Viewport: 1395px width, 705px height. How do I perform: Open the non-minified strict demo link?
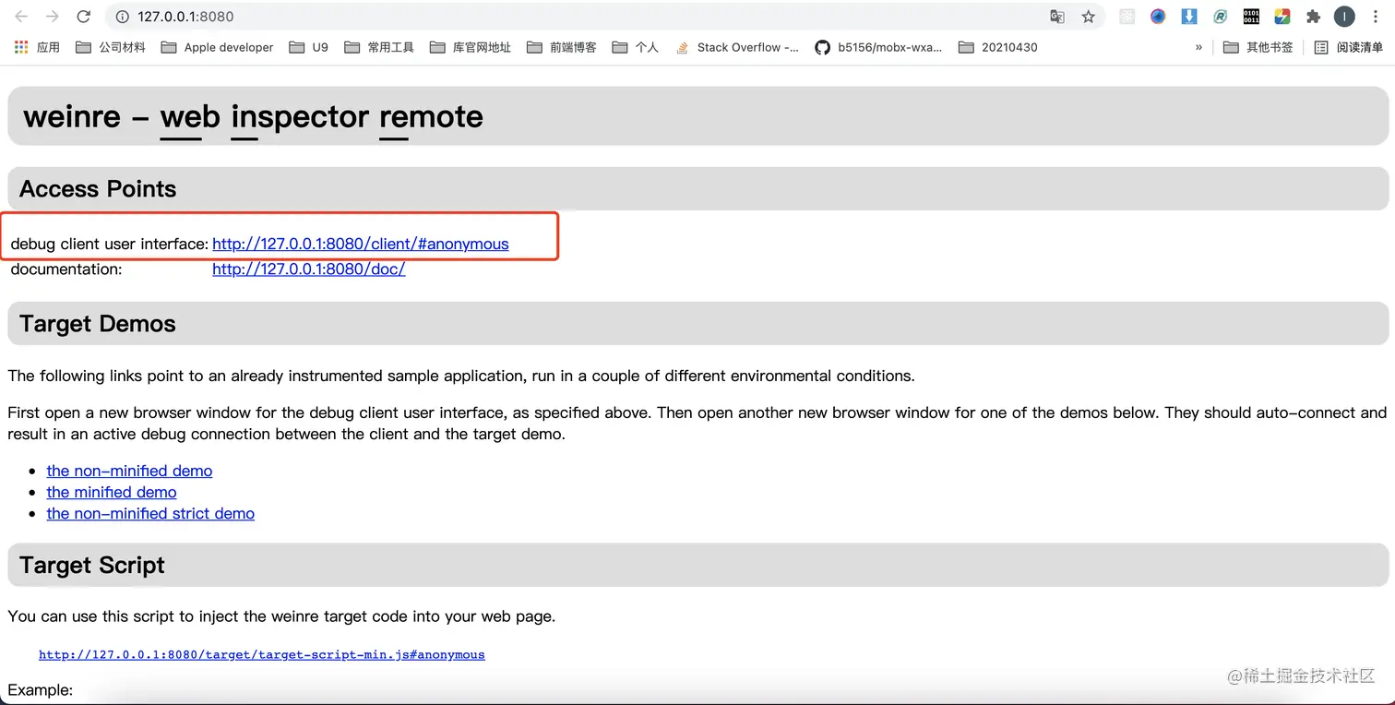pos(150,513)
